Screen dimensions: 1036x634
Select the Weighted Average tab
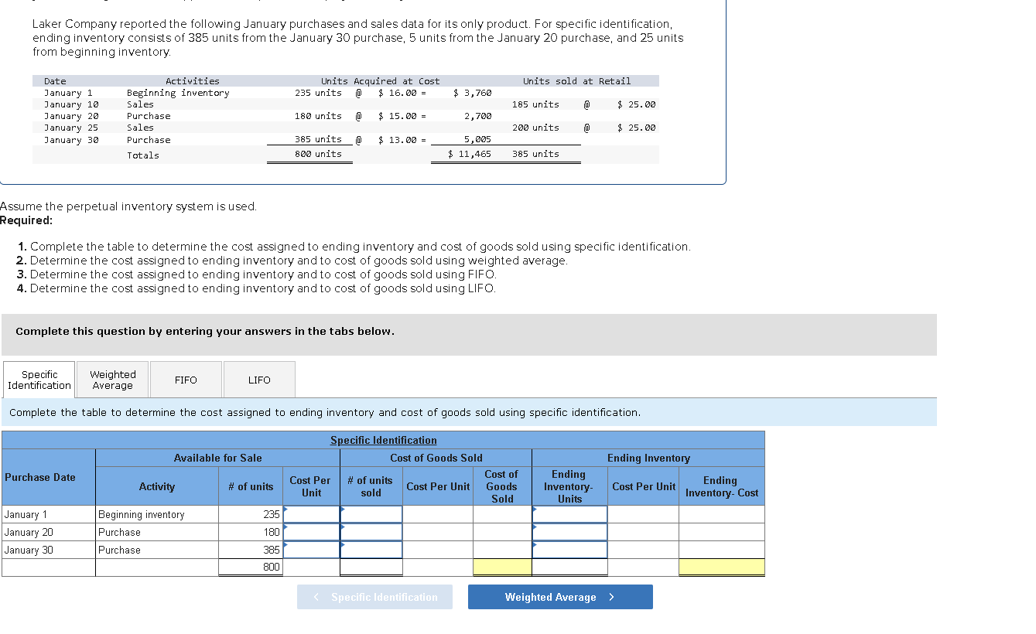tap(111, 379)
